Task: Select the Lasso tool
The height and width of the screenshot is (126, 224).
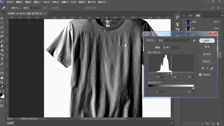Action: [x=2, y=27]
